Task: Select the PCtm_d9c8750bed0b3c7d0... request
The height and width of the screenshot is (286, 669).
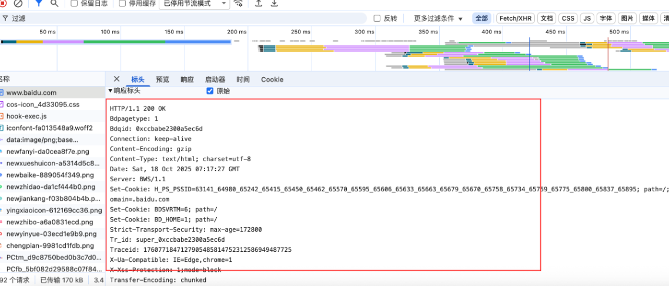Action: click(52, 257)
